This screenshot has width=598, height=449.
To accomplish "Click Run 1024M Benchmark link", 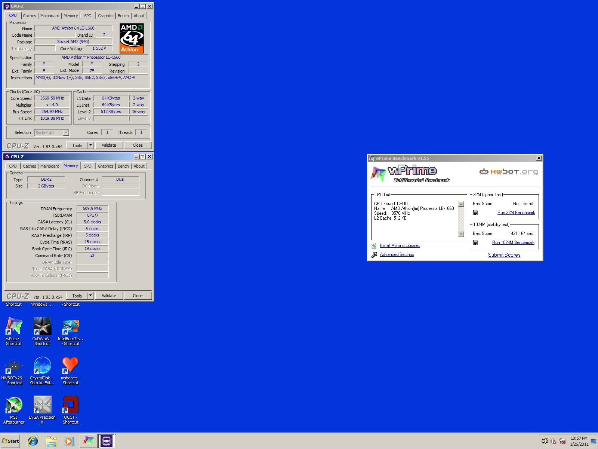I will [513, 242].
